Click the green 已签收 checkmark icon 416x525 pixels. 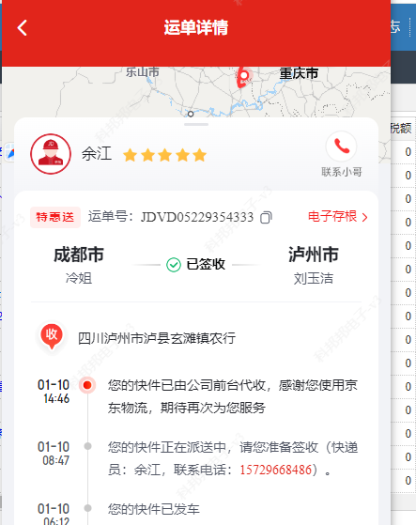[x=174, y=265]
